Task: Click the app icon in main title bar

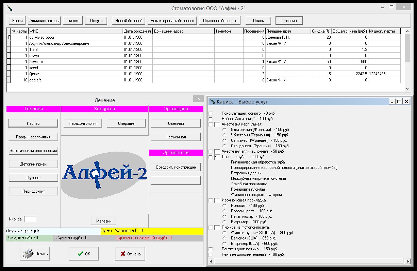Action: tap(10, 8)
